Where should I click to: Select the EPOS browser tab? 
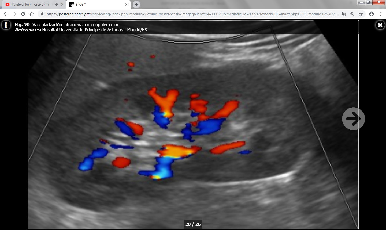(96, 5)
